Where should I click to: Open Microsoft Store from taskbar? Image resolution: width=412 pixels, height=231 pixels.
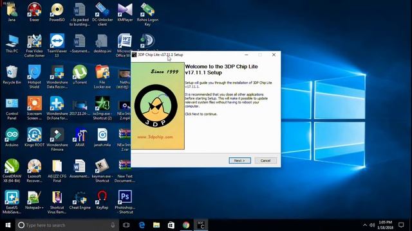click(171, 225)
